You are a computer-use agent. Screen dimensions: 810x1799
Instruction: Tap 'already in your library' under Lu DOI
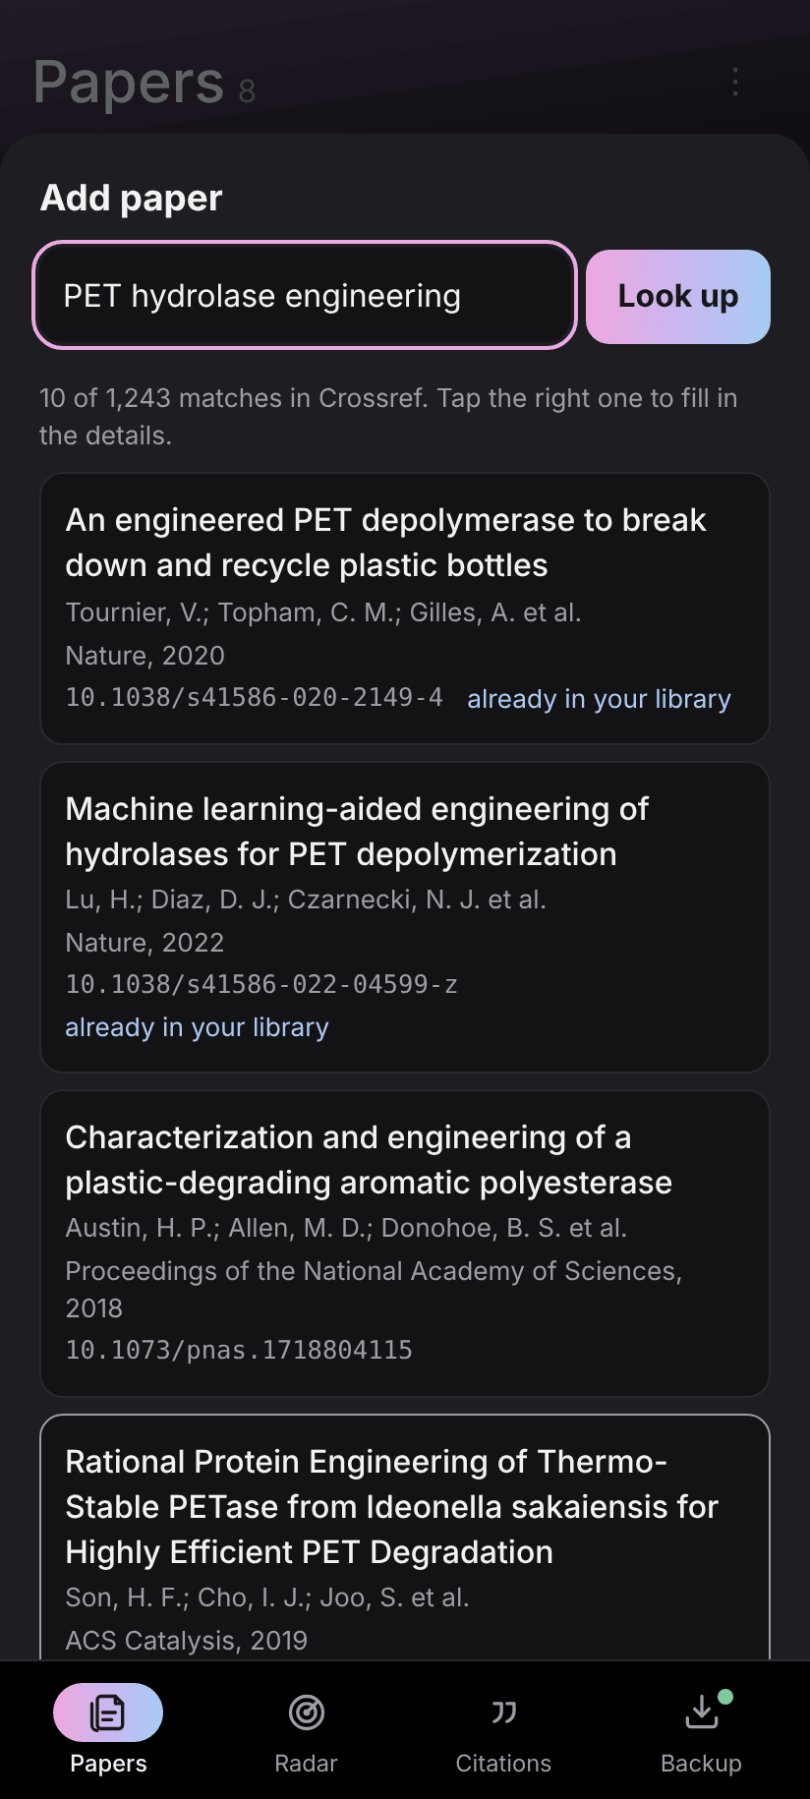tap(197, 1027)
